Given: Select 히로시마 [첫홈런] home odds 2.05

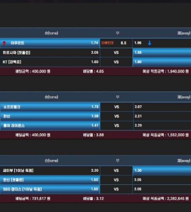Looking at the screenshot, I should point(50,53).
